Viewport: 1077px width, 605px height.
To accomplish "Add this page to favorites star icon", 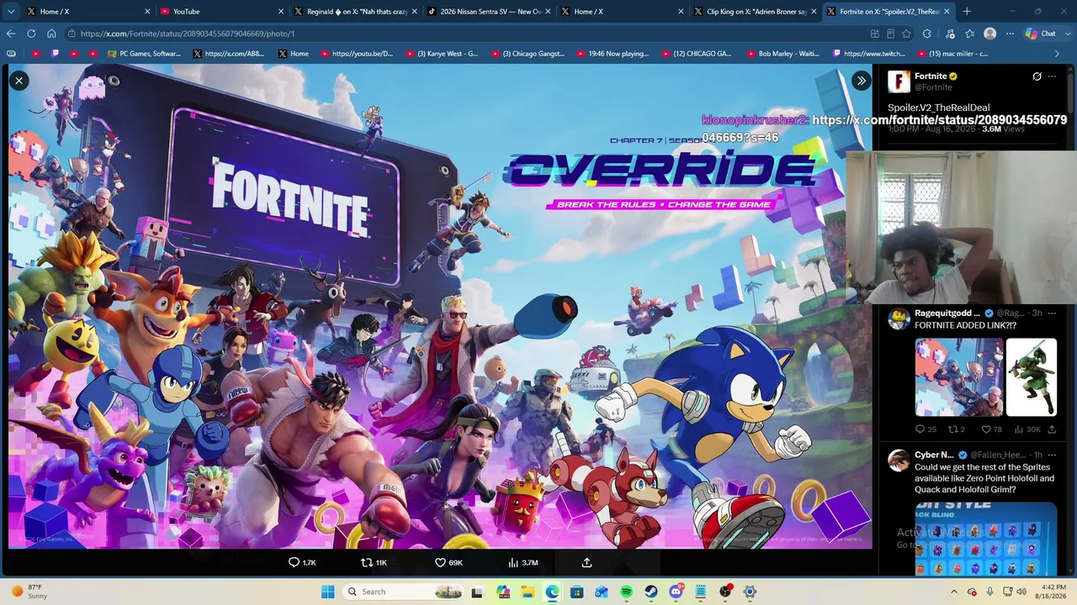I will coord(906,34).
